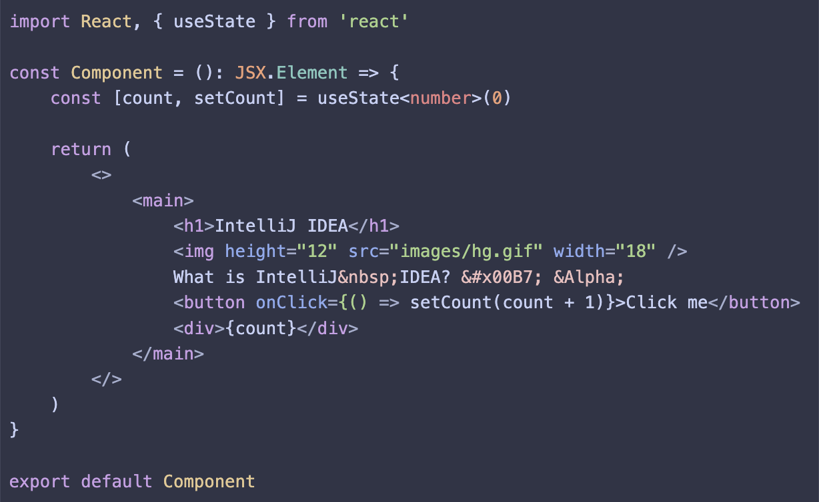
Task: Click the width attribute value "18"
Action: tap(636, 252)
